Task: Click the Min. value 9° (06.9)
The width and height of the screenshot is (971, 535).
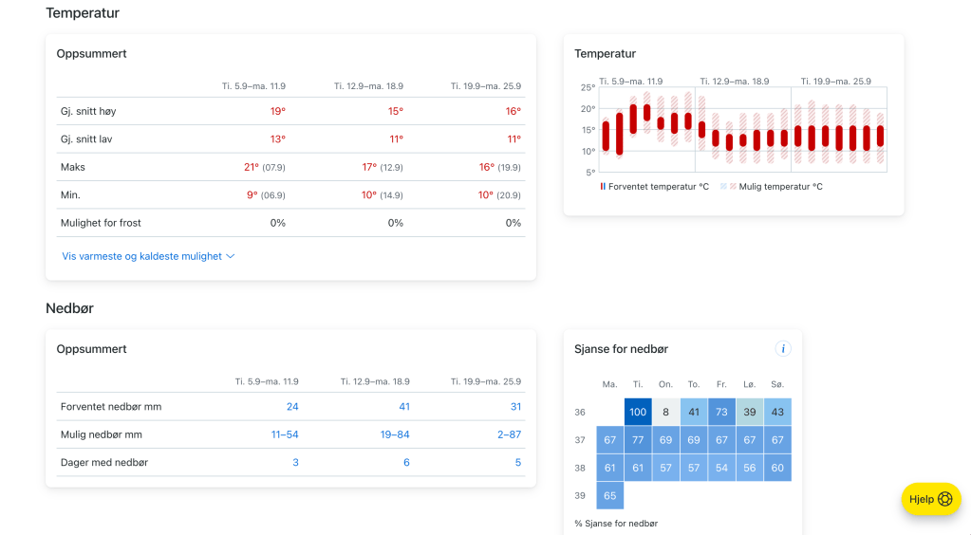Action: pyautogui.click(x=265, y=195)
